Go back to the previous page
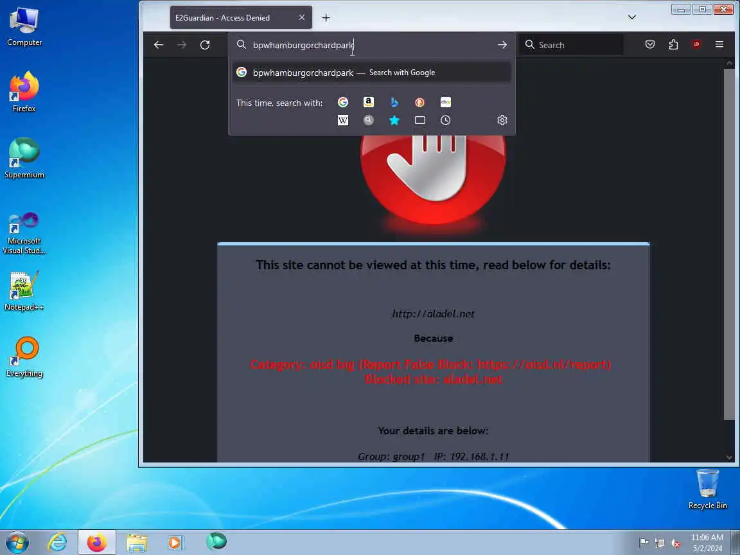 point(159,45)
